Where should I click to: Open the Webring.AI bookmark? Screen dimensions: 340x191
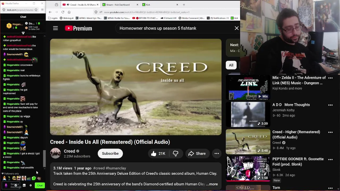[66, 18]
